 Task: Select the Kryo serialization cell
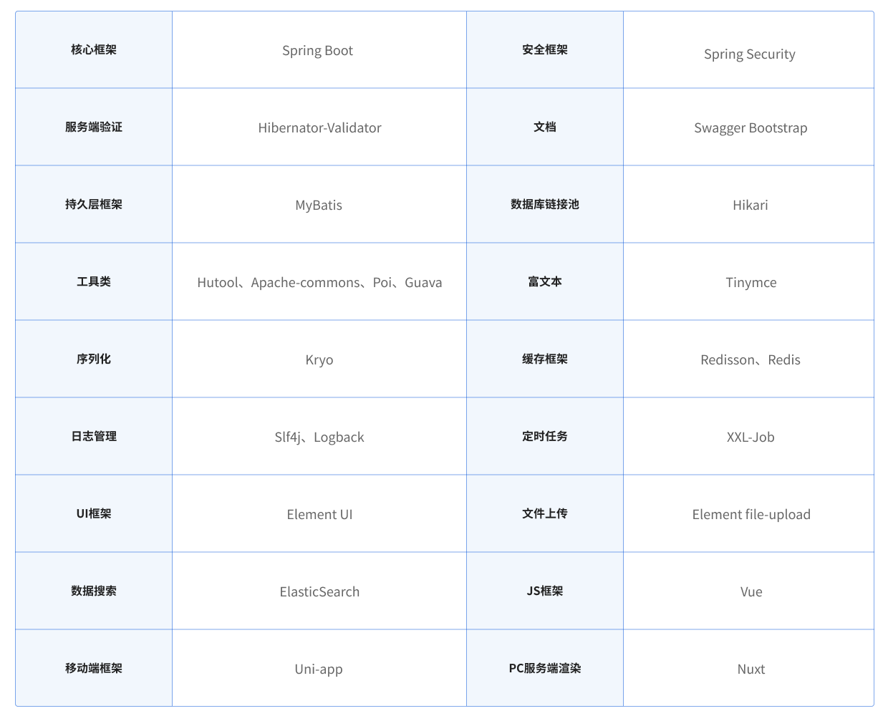319,359
